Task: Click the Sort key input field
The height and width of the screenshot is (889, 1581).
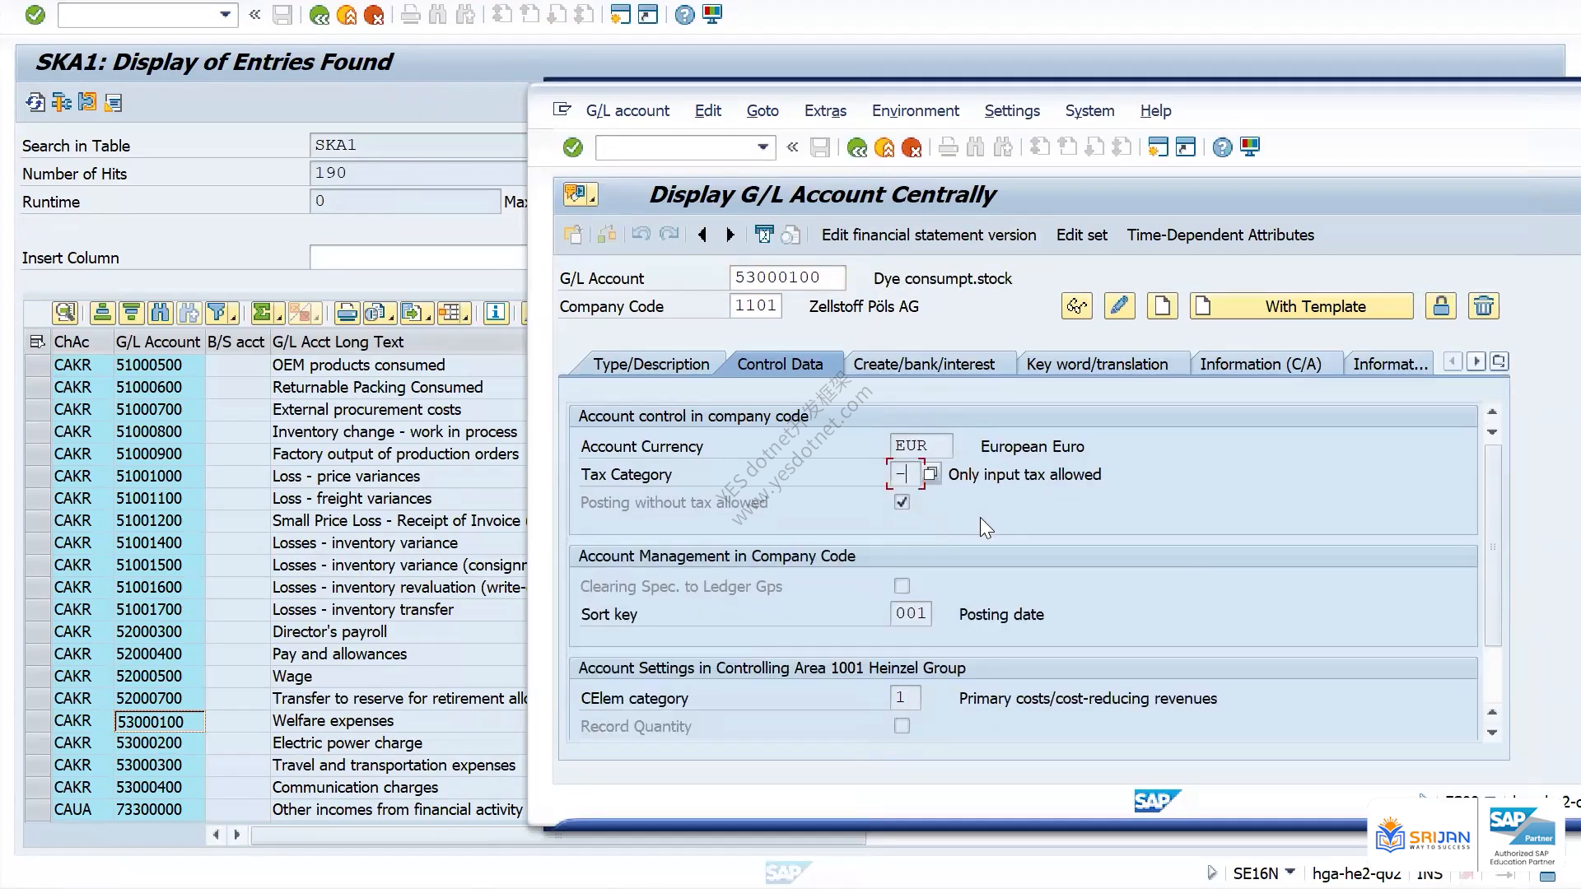Action: (911, 613)
